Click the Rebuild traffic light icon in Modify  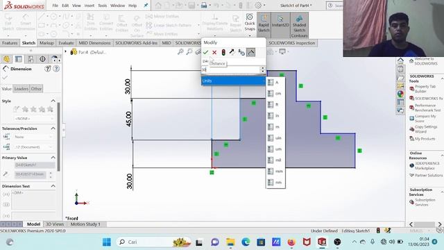(x=223, y=52)
